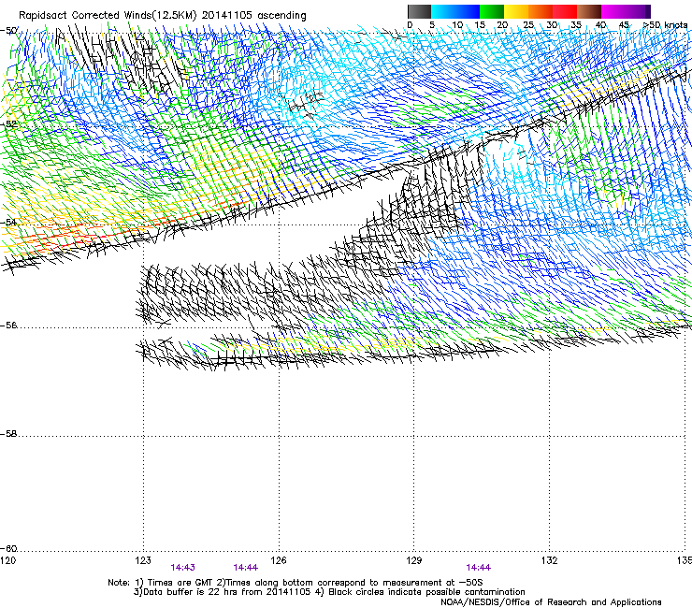Click the chart title 'Rapidsact Corrected Winds(12.5KM)'
The width and height of the screenshot is (692, 608).
click(x=108, y=15)
